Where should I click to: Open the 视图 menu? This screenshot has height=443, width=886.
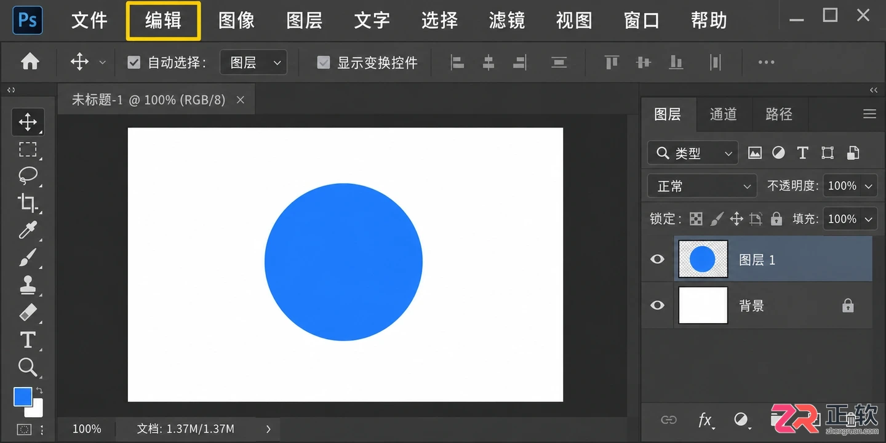pos(574,20)
